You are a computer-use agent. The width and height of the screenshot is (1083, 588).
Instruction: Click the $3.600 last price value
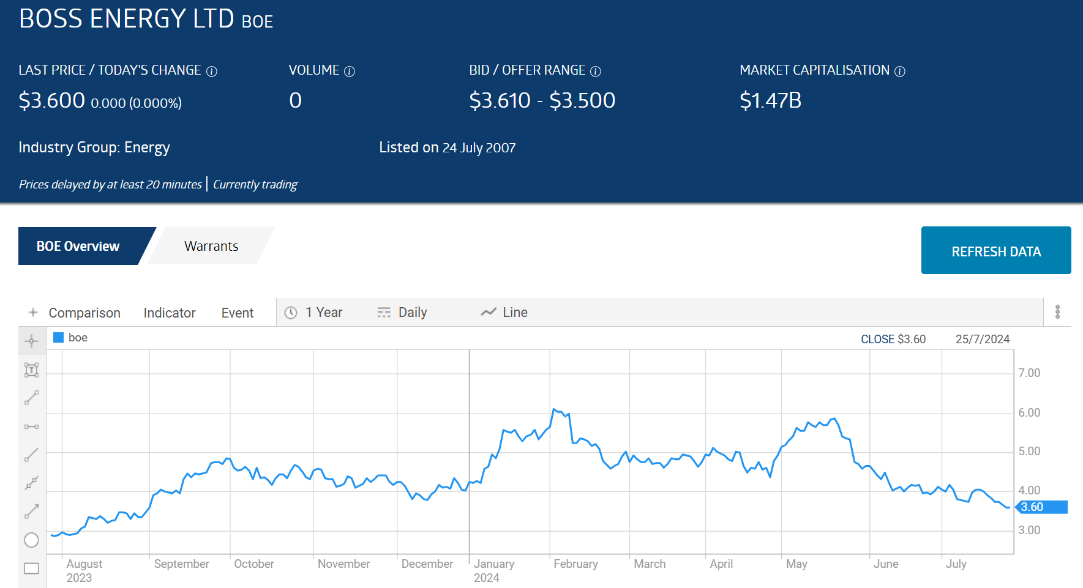(x=52, y=100)
